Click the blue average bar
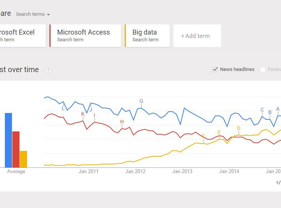 click(9, 140)
